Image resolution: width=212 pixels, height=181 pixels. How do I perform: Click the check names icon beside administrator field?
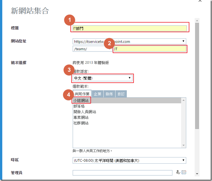click(x=178, y=172)
